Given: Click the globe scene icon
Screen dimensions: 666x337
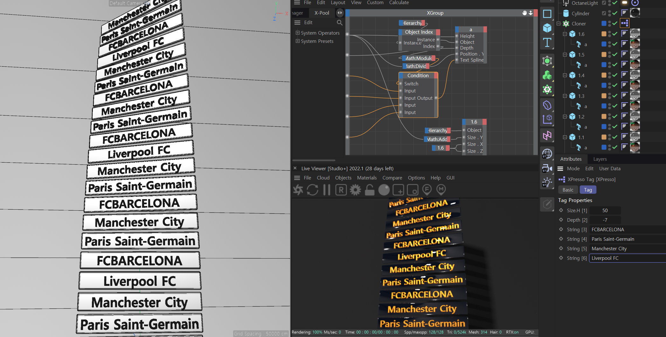Looking at the screenshot, I should (x=547, y=154).
